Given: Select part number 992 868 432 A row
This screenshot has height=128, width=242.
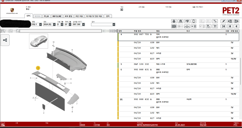Looking at the screenshot, I should click(x=178, y=102).
